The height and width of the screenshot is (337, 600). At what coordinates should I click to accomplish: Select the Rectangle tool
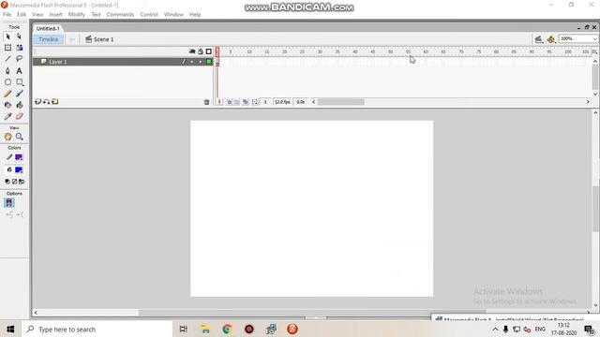click(19, 82)
